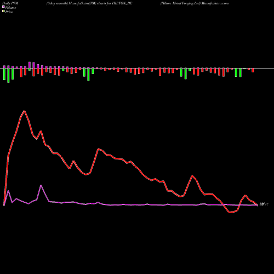Select the 'Volume' legend label

tap(10, 8)
